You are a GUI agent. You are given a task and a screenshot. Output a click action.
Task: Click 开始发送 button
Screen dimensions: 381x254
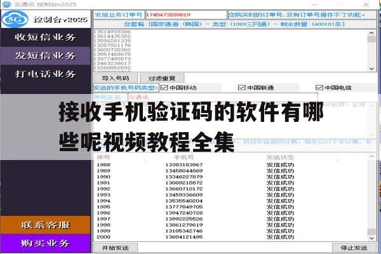pos(116,248)
